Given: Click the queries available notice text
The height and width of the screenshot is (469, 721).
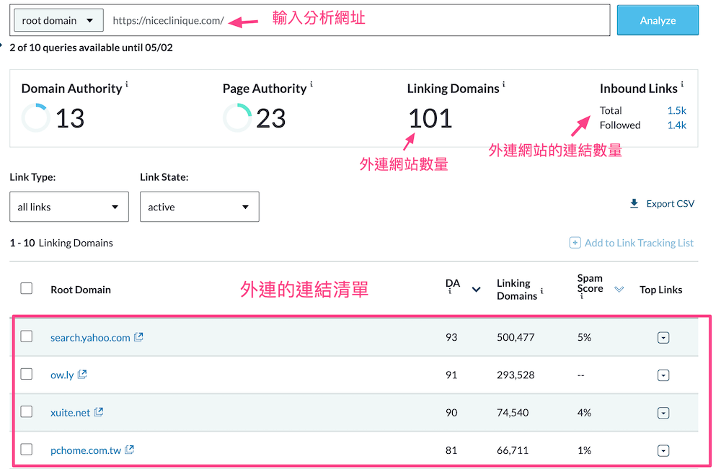Looking at the screenshot, I should click(91, 48).
